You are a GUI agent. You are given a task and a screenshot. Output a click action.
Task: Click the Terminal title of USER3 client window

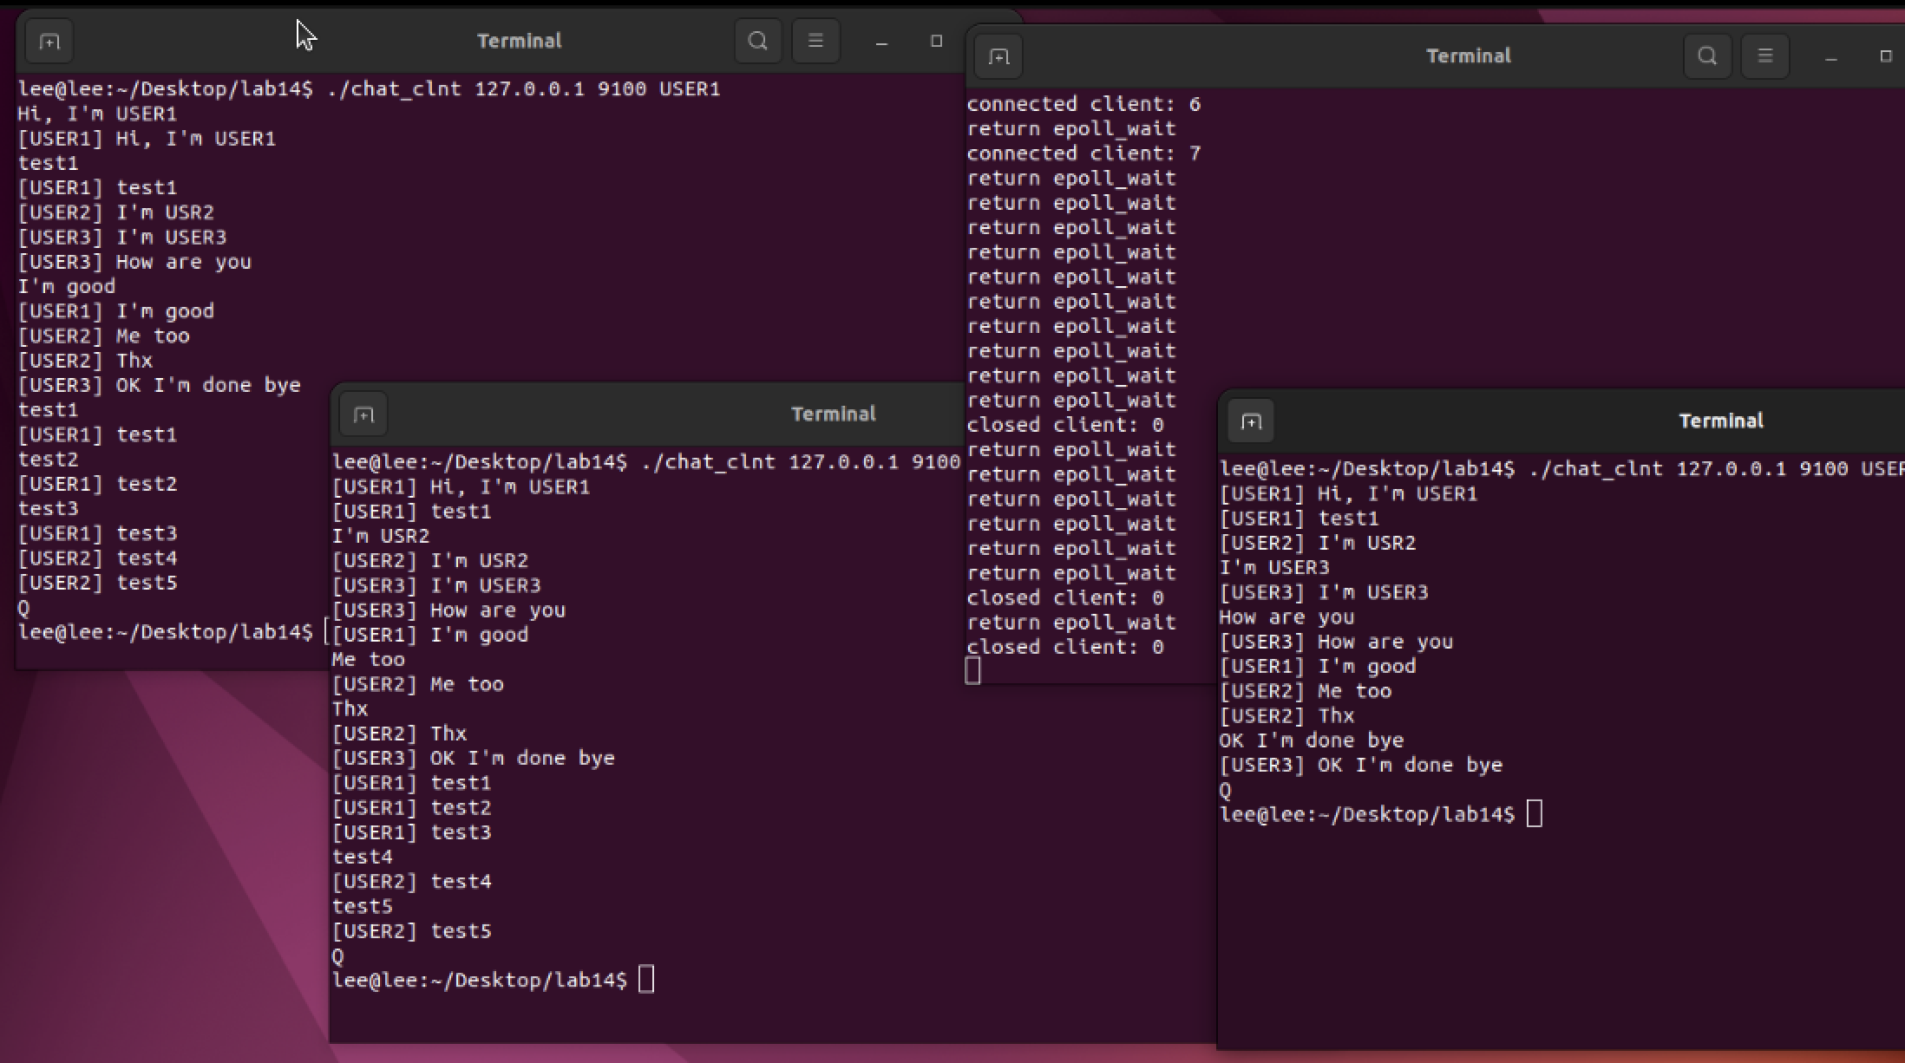(x=1720, y=421)
